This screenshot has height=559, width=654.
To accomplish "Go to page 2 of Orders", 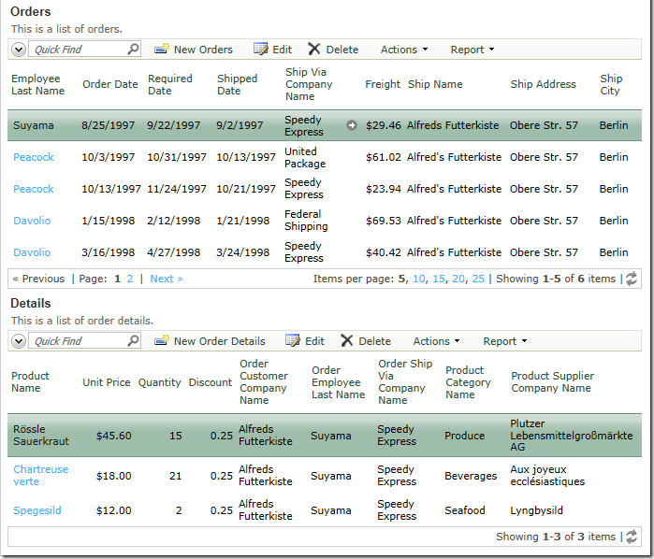I will [x=130, y=279].
